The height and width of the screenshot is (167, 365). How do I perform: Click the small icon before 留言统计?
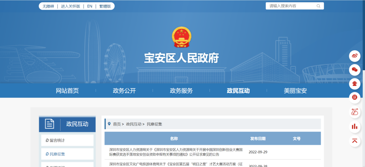pos(47,140)
